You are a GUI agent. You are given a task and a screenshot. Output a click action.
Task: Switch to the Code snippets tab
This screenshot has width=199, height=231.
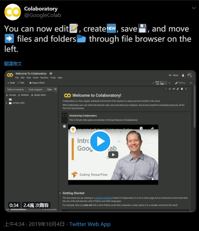pyautogui.click(x=35, y=89)
